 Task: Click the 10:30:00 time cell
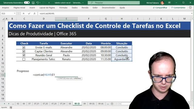pos(106,55)
